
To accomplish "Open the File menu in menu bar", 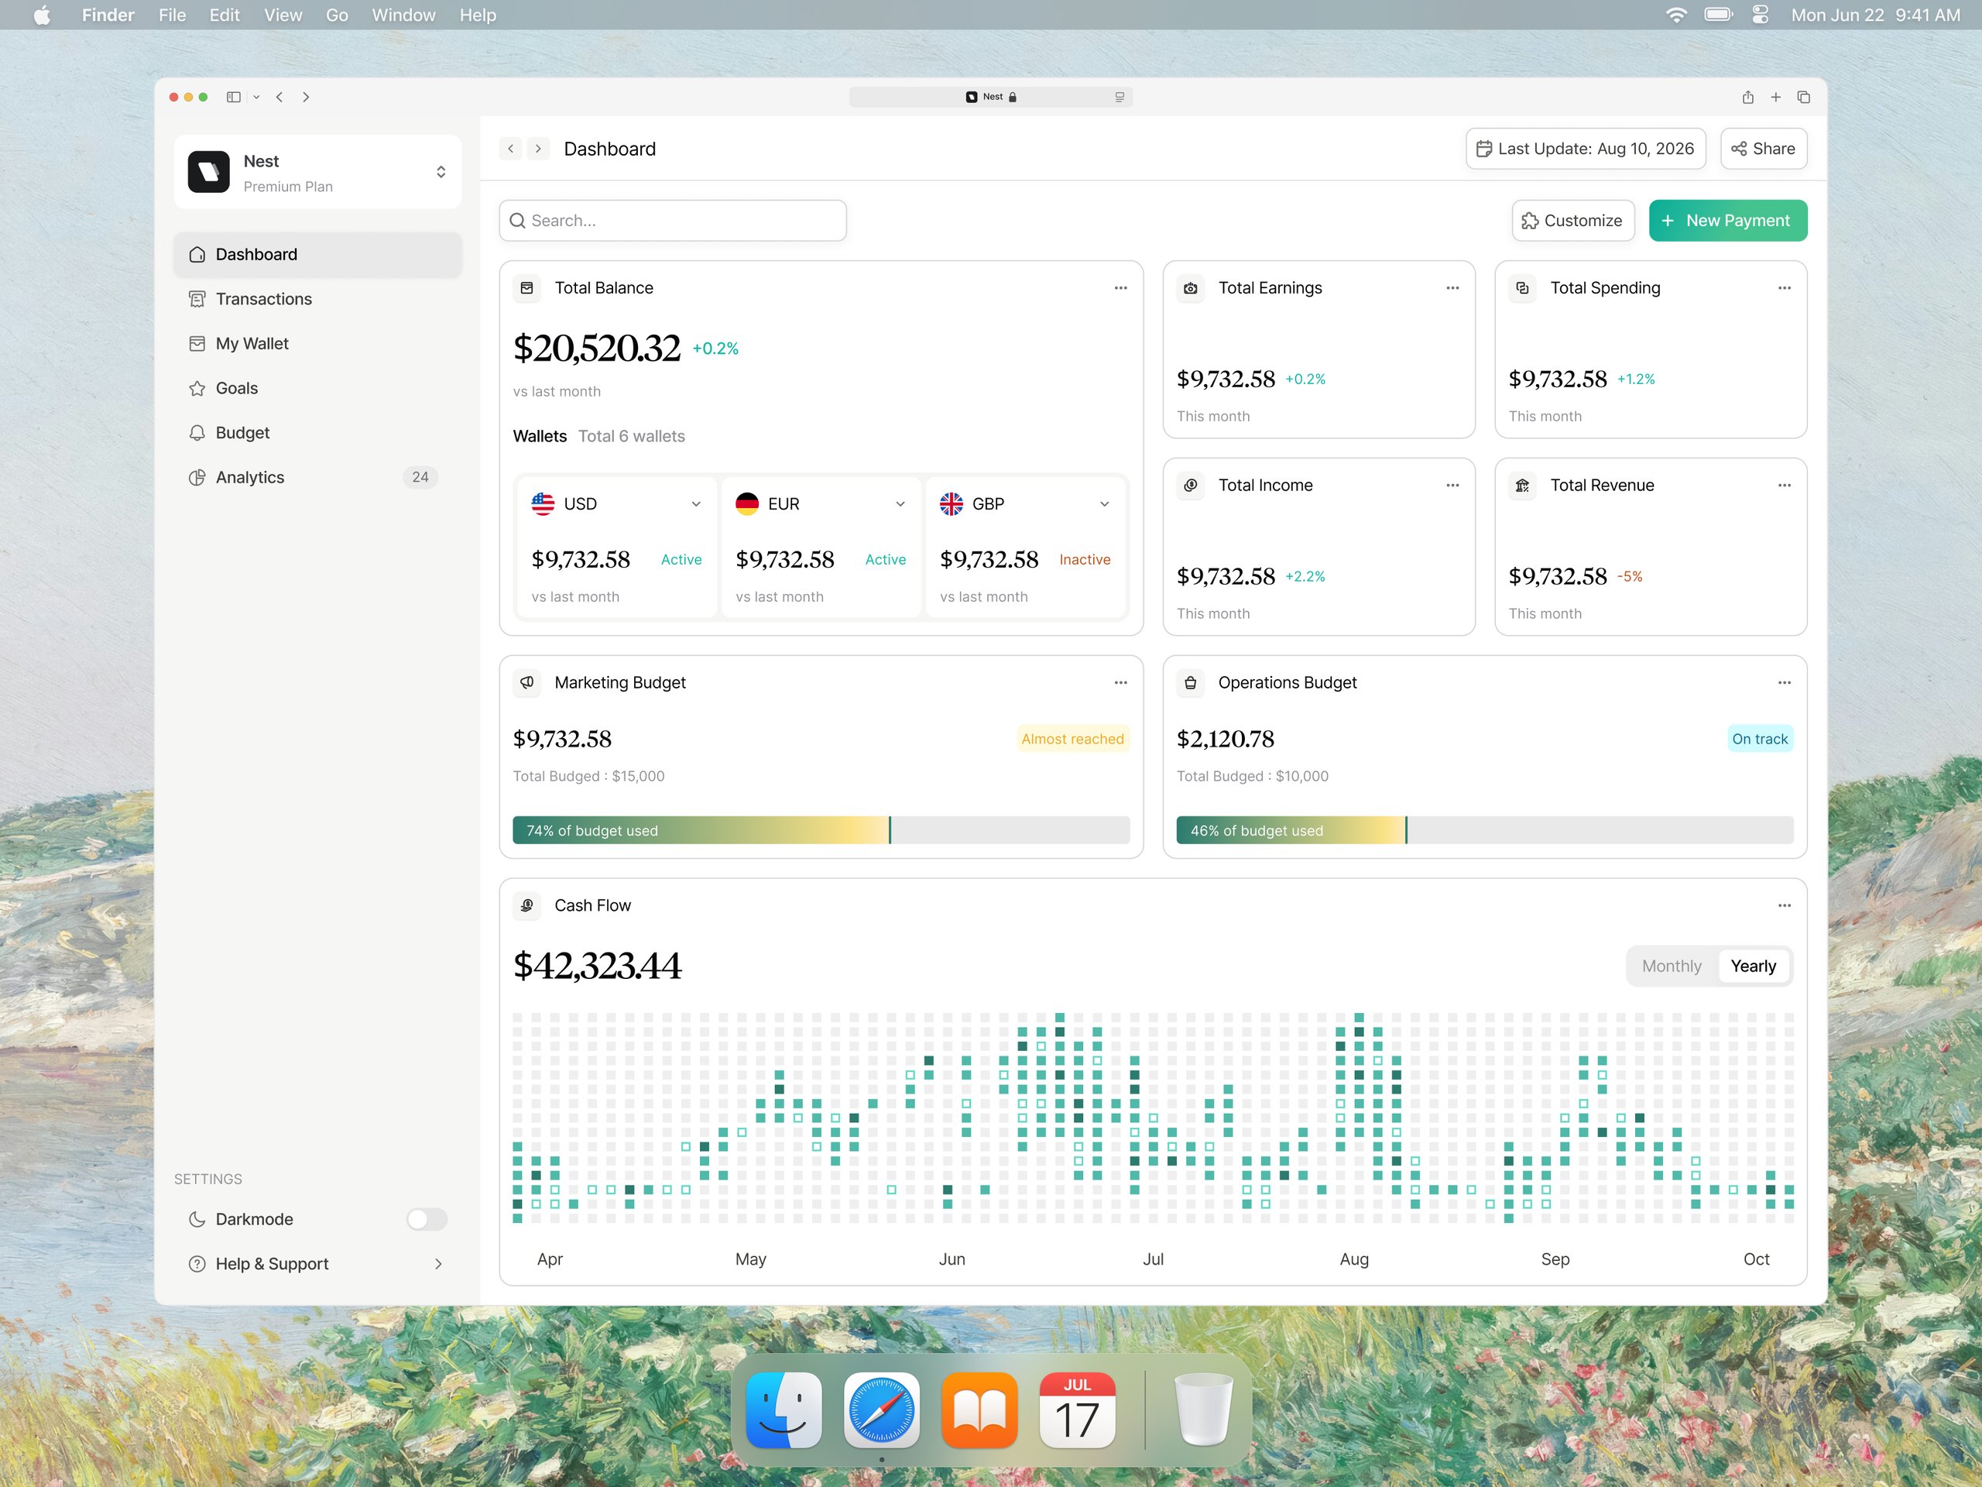I will [172, 15].
